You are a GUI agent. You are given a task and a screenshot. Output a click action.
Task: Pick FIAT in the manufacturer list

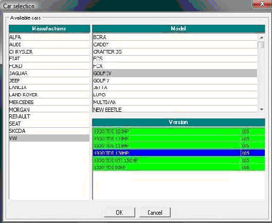[x=49, y=59]
